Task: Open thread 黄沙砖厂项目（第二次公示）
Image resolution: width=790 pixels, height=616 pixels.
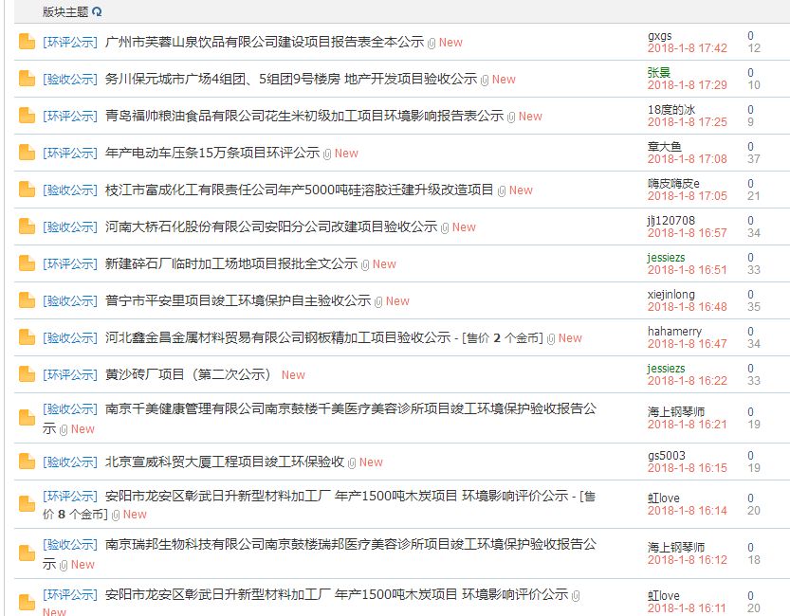Action: pyautogui.click(x=188, y=374)
